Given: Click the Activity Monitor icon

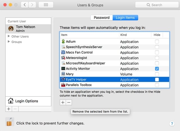Looking at the screenshot, I should [63, 68].
